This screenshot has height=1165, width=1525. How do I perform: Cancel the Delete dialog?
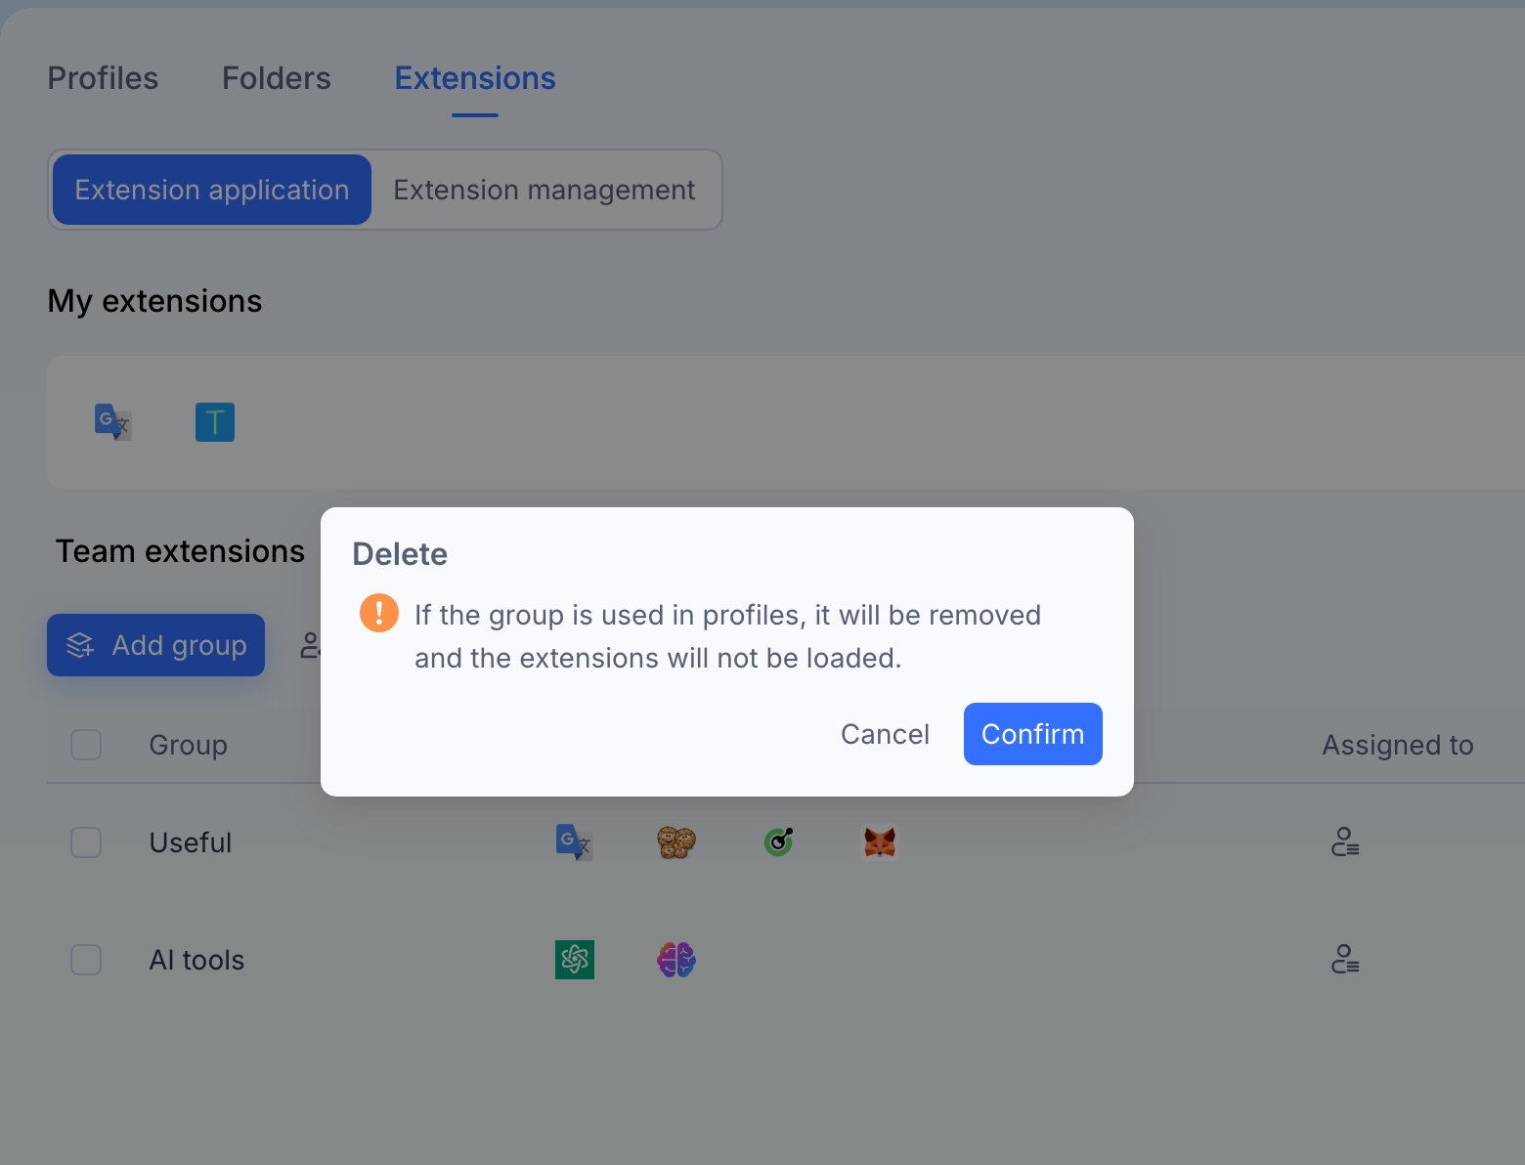[x=885, y=734]
